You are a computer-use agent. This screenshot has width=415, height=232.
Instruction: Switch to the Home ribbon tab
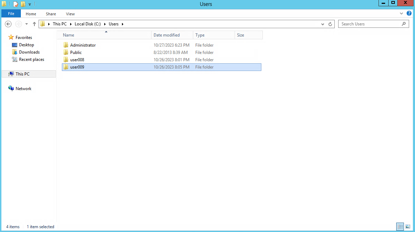(x=31, y=14)
